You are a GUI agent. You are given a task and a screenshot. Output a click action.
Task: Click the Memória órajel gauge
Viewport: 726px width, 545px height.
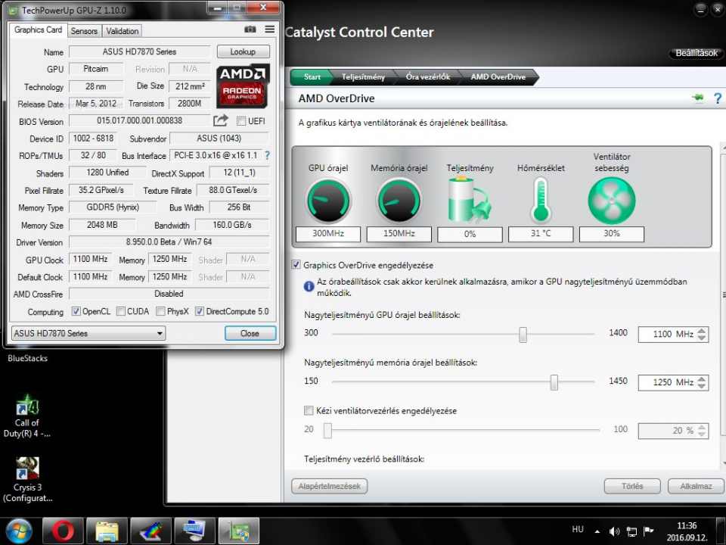coord(399,201)
